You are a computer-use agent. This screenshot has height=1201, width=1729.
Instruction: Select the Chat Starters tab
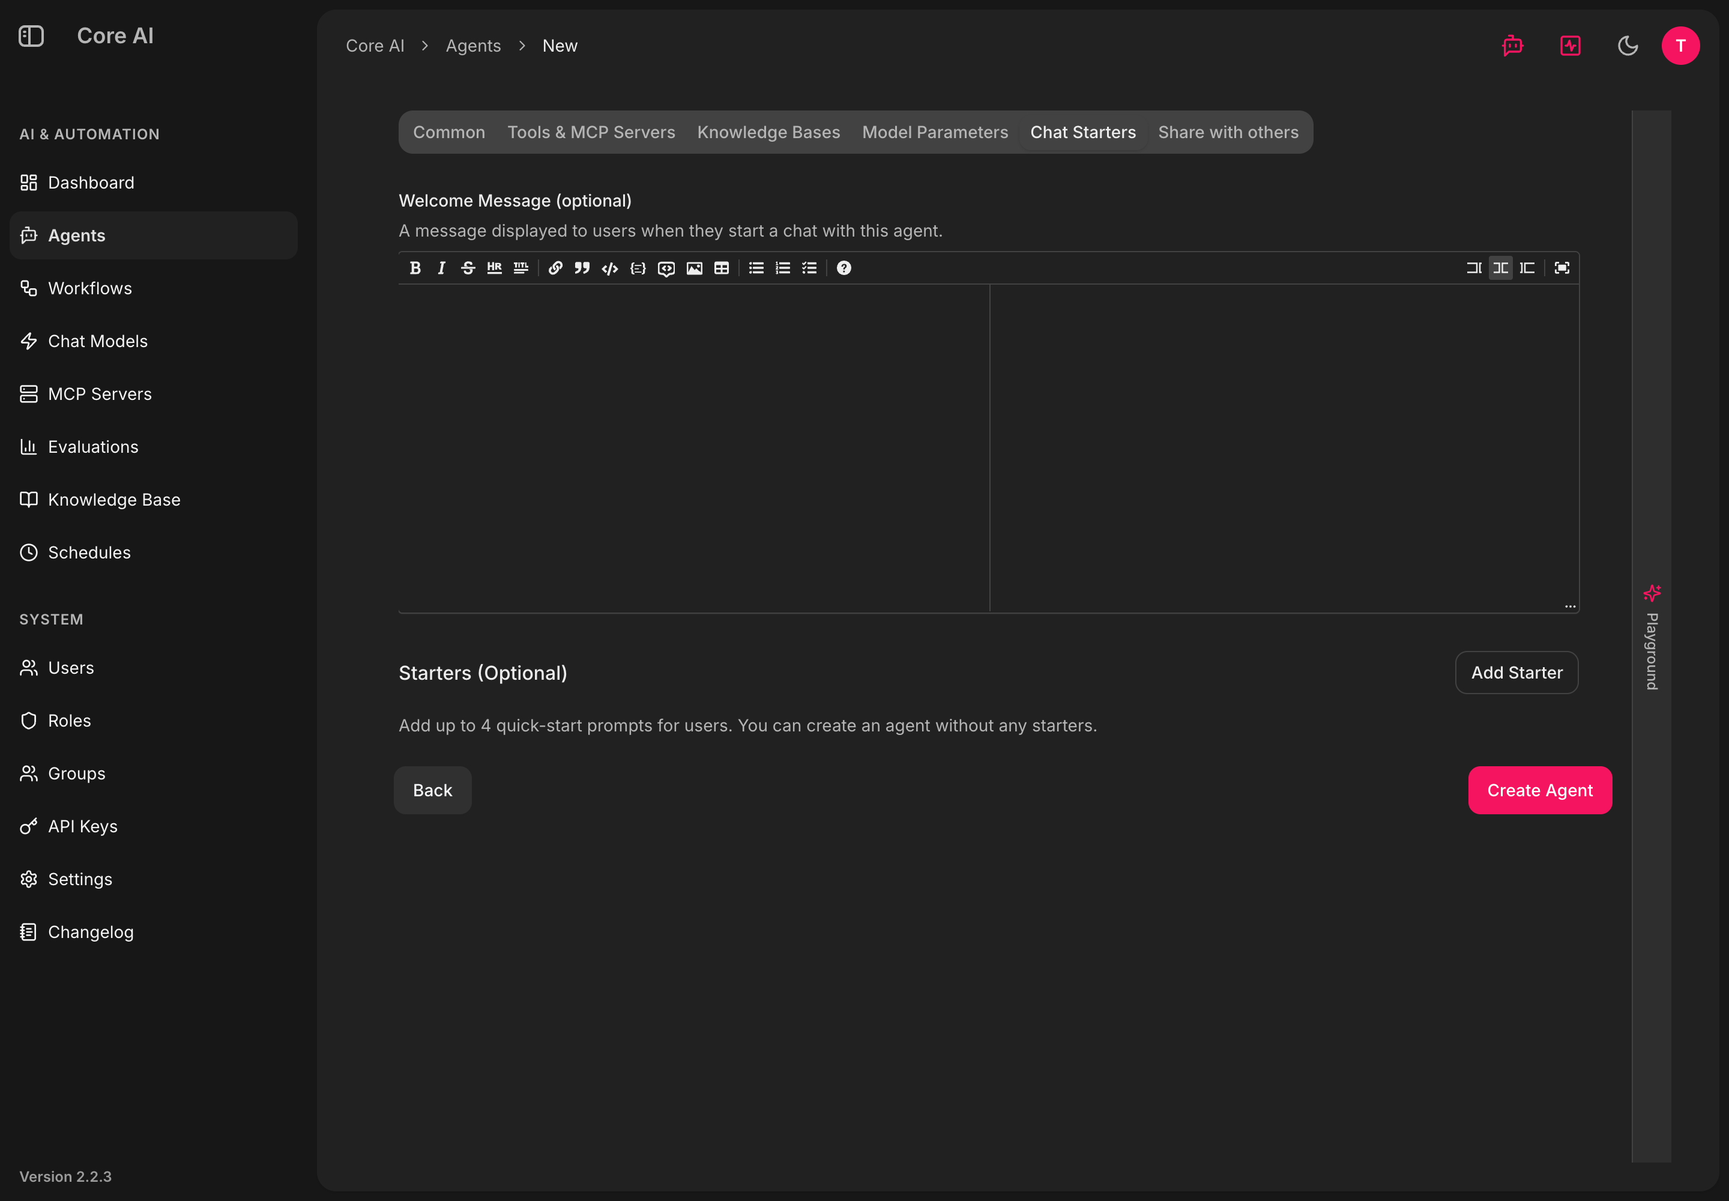pyautogui.click(x=1082, y=133)
